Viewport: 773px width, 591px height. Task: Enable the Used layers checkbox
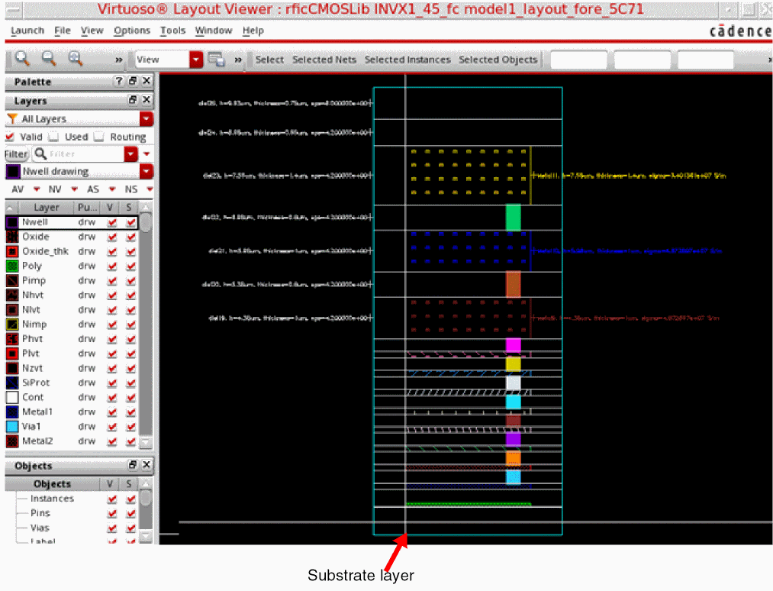[54, 137]
